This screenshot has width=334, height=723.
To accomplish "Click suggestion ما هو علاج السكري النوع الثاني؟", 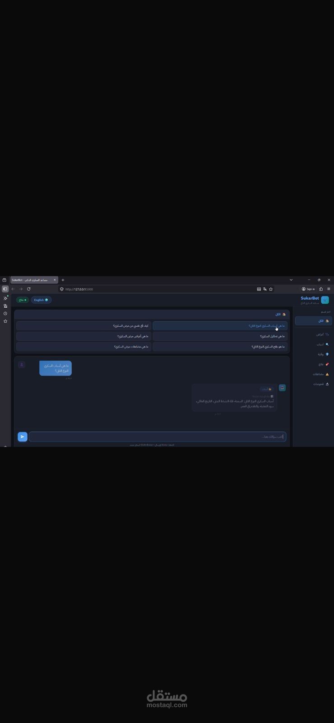I will coord(220,347).
